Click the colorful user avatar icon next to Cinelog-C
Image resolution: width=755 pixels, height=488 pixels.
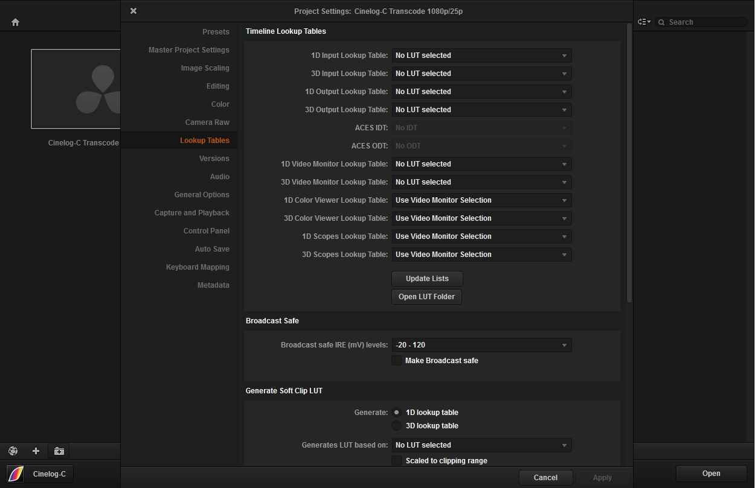click(x=16, y=474)
